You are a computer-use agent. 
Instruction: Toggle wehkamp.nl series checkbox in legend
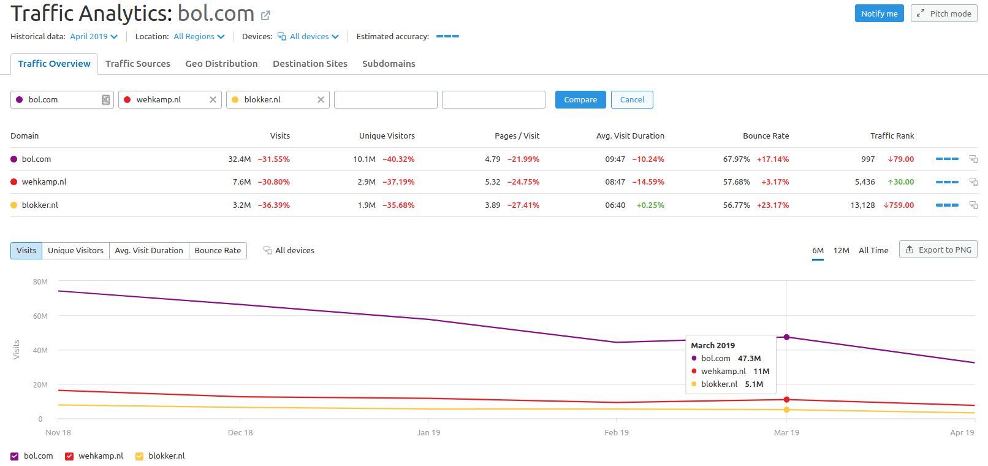point(69,456)
